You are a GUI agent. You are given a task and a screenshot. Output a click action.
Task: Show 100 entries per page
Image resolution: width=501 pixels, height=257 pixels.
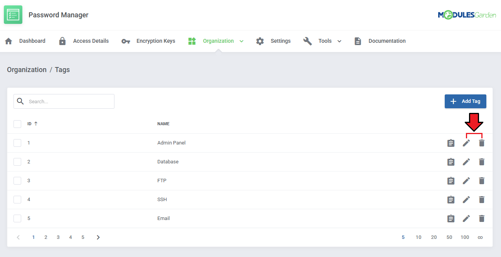(465, 237)
